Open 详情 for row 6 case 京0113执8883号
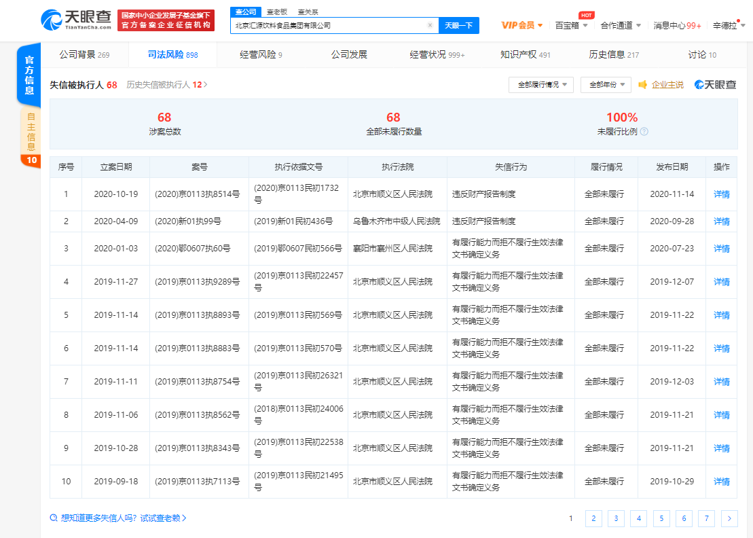The height and width of the screenshot is (538, 753). tap(721, 348)
